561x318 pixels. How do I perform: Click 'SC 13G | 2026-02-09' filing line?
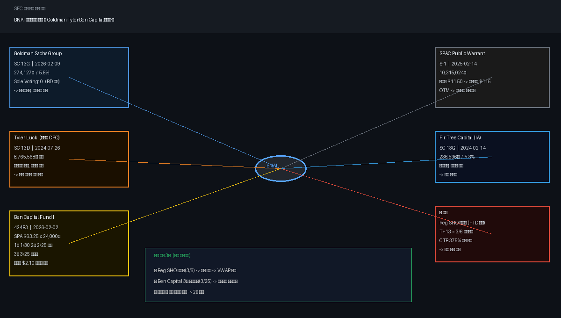click(37, 64)
